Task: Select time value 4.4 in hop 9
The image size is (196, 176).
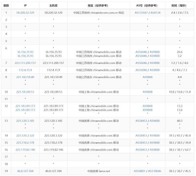Action: [x=180, y=77]
